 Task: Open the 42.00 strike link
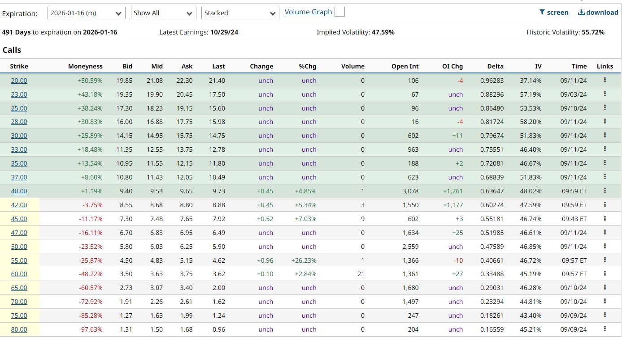tap(19, 205)
